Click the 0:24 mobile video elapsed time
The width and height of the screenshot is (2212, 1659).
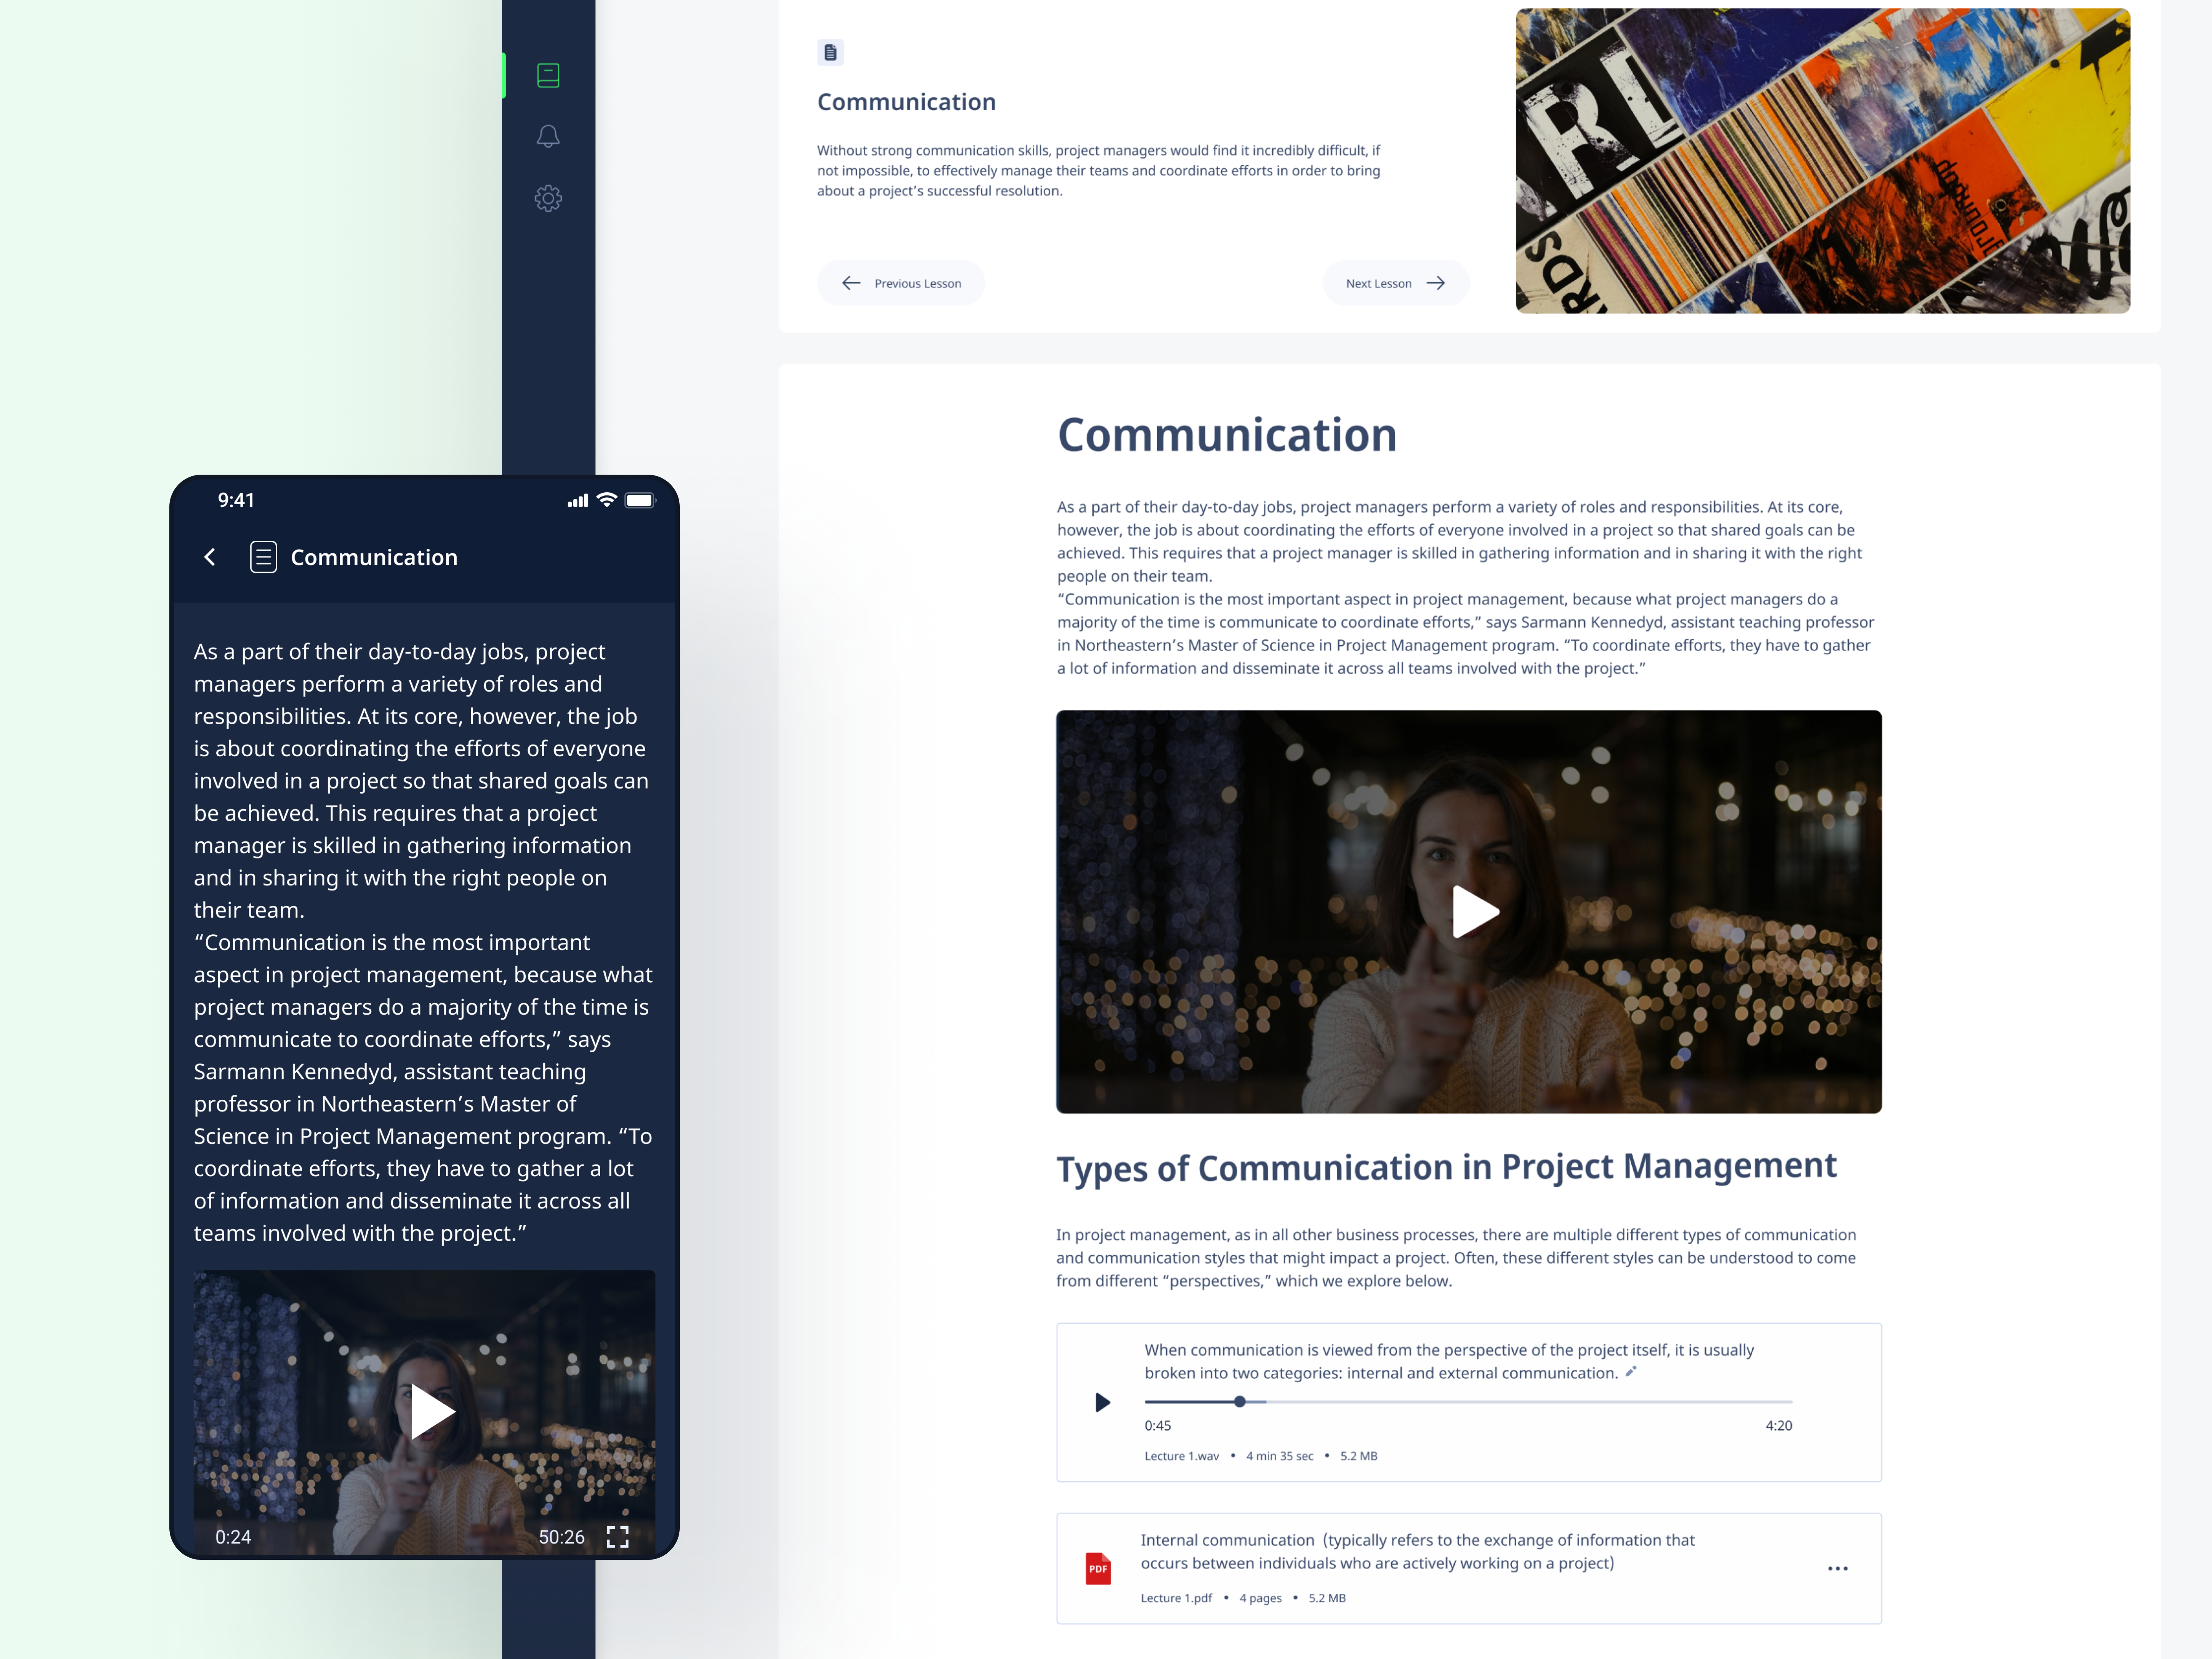tap(233, 1537)
